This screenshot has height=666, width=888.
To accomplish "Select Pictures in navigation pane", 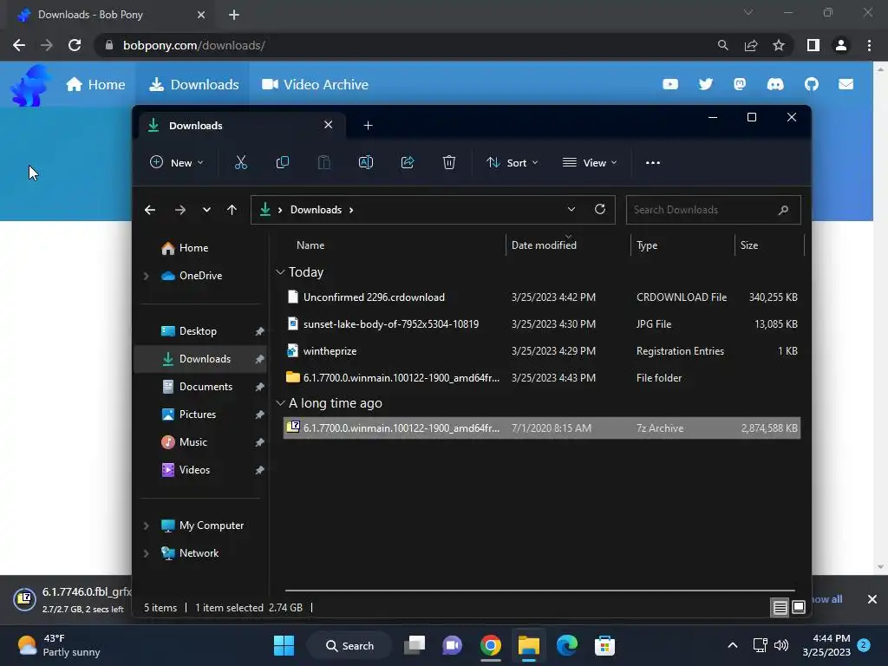I will (199, 415).
